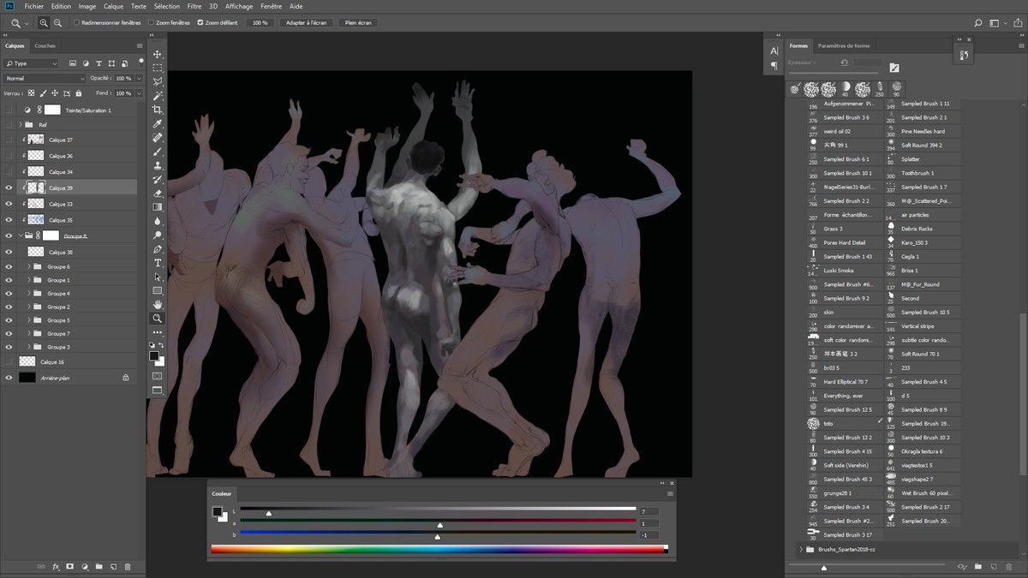Select the Eraser tool
Viewport: 1028px width, 578px height.
click(158, 193)
